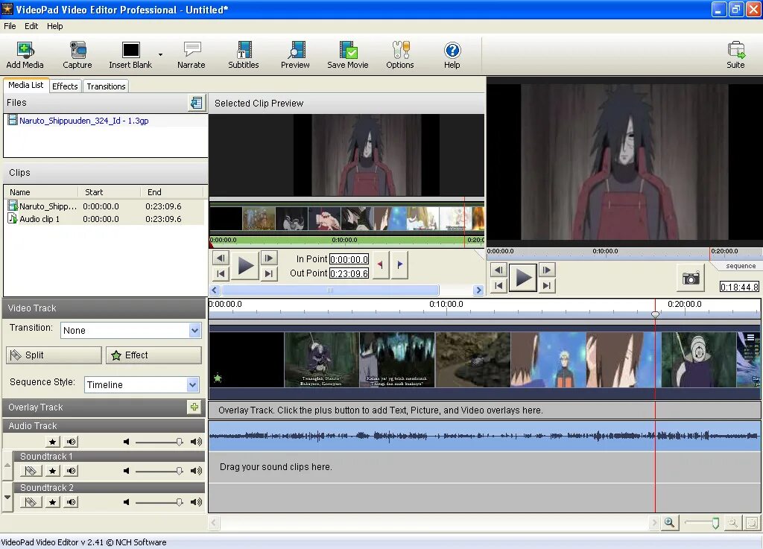Click the soundtrack list up arrow
The height and width of the screenshot is (549, 763).
[x=7, y=466]
